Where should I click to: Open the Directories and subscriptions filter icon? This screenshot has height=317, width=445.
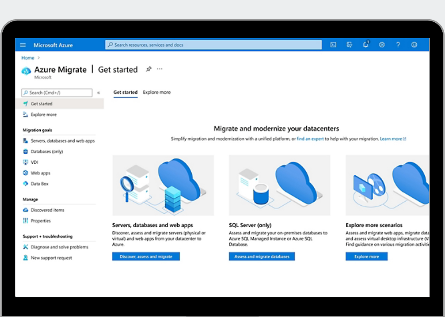tap(349, 45)
